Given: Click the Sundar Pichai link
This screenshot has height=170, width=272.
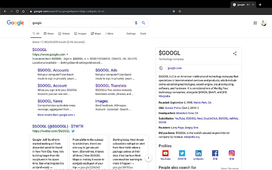Looking at the screenshot, I should (173, 108).
